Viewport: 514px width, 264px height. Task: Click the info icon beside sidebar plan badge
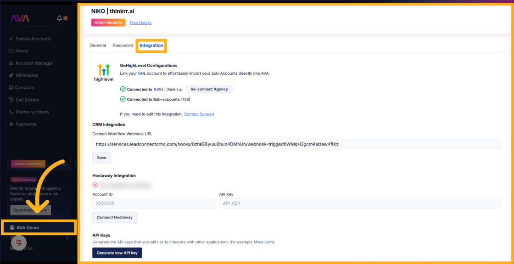[x=65, y=163]
